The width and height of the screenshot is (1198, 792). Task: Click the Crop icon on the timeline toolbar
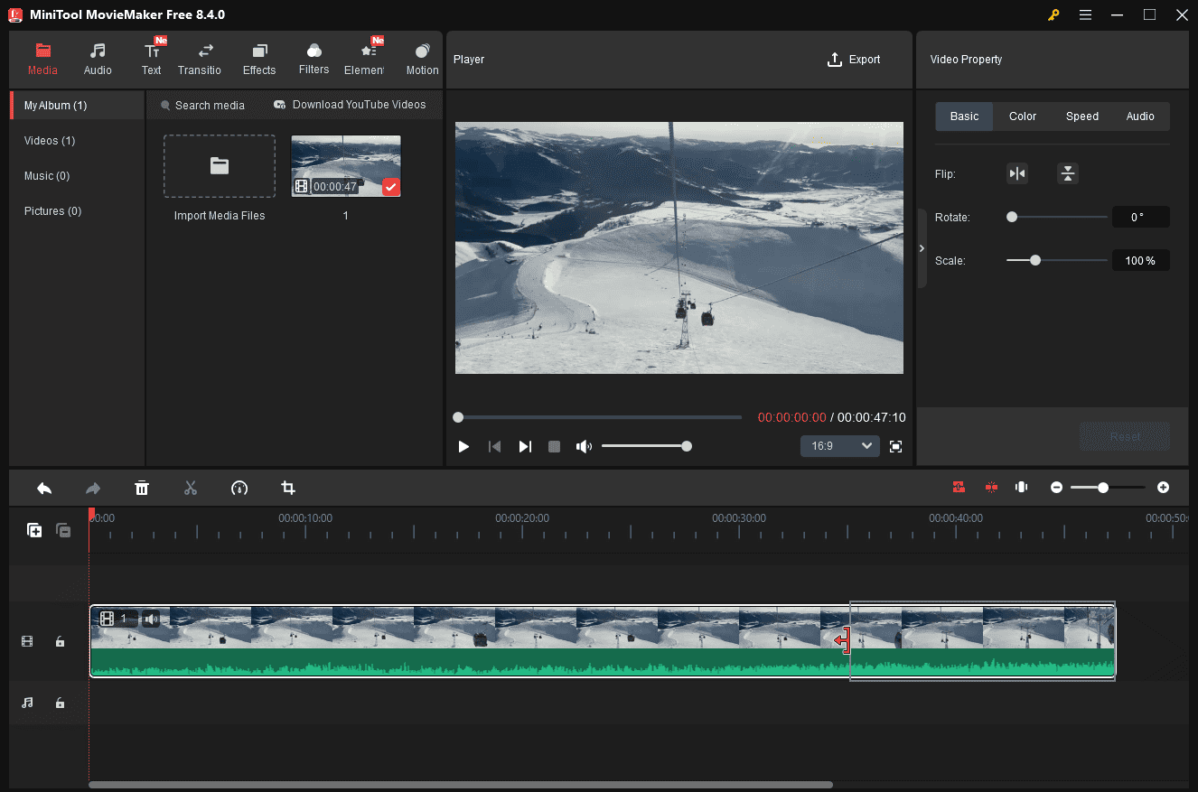coord(288,488)
